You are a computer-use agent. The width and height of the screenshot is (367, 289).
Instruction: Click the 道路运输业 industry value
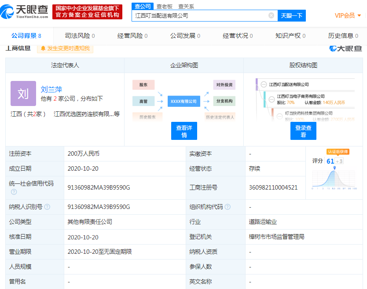263,222
